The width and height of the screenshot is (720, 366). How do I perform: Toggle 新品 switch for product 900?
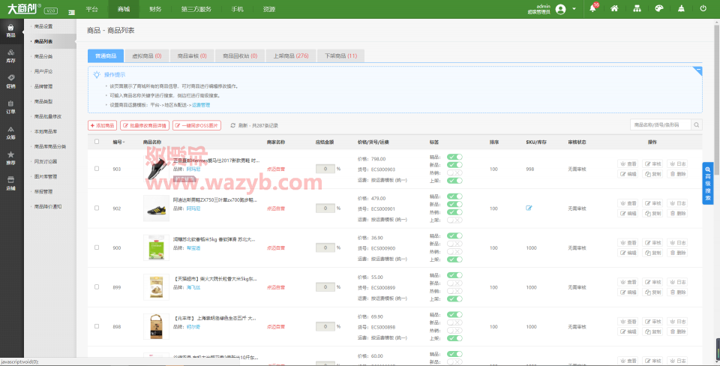tap(454, 244)
